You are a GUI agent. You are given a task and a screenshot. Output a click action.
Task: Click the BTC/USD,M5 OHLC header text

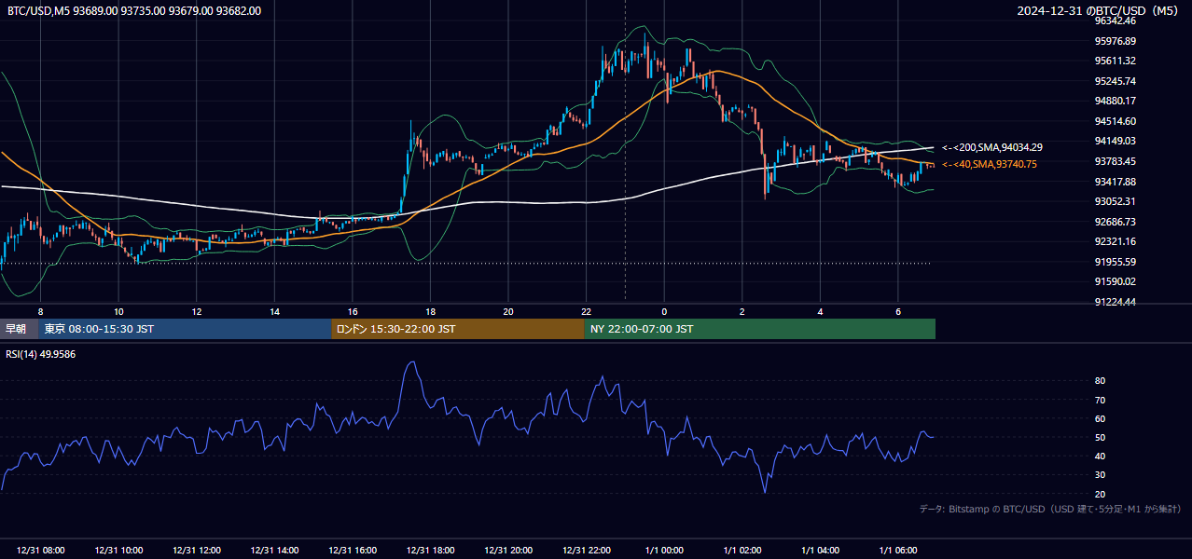coord(134,11)
